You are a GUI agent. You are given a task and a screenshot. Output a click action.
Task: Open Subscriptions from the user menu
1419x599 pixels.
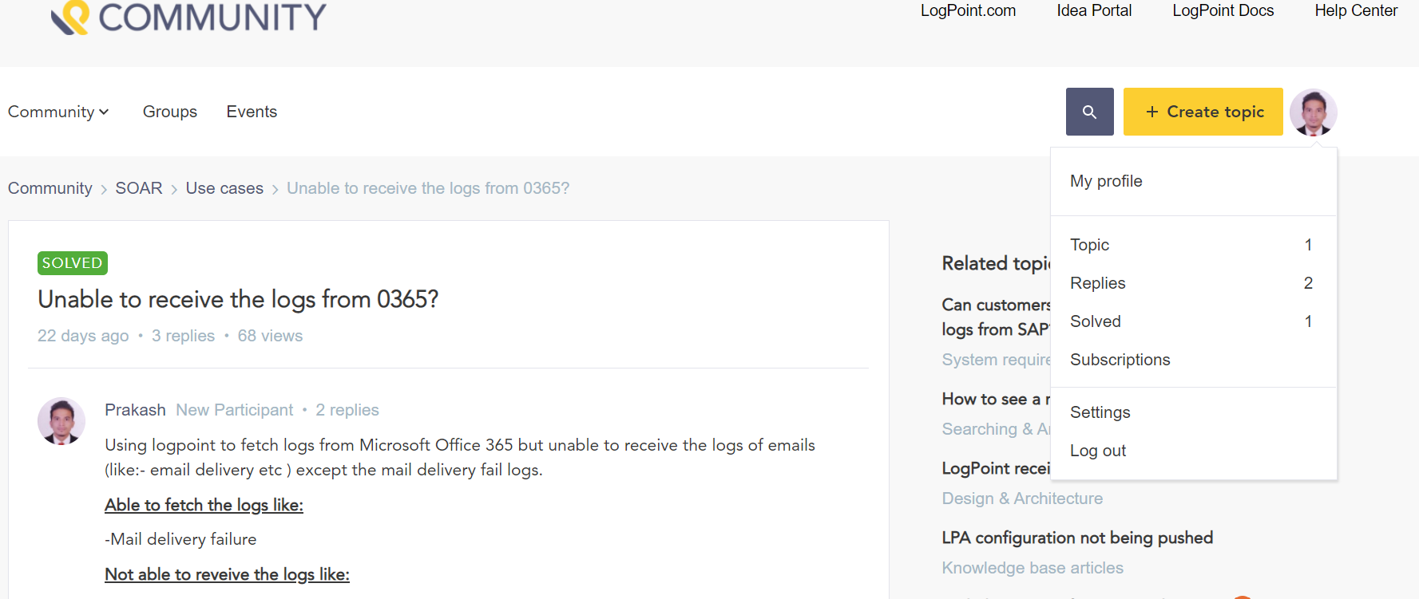point(1120,360)
